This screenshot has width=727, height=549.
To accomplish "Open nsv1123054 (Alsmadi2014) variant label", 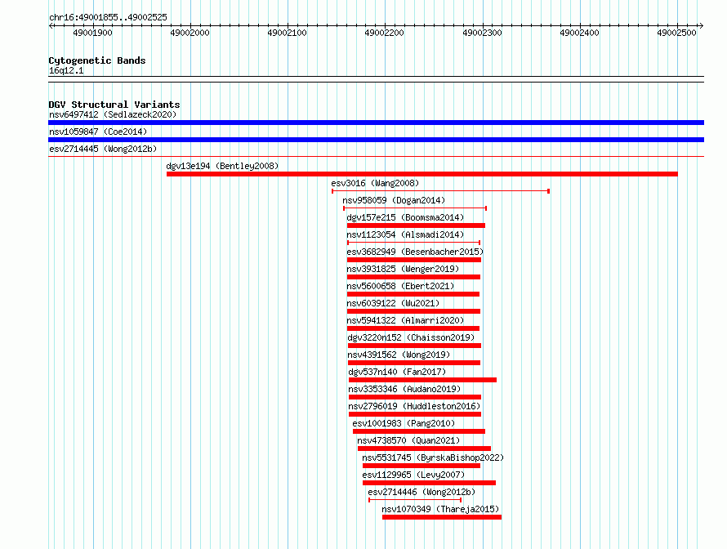I will point(405,234).
